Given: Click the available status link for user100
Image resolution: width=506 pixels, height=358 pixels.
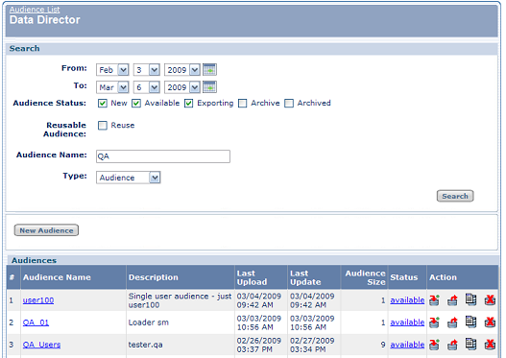Looking at the screenshot, I should coord(407,300).
